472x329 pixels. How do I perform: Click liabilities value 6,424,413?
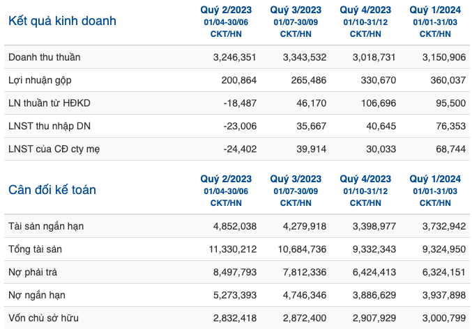click(x=374, y=272)
